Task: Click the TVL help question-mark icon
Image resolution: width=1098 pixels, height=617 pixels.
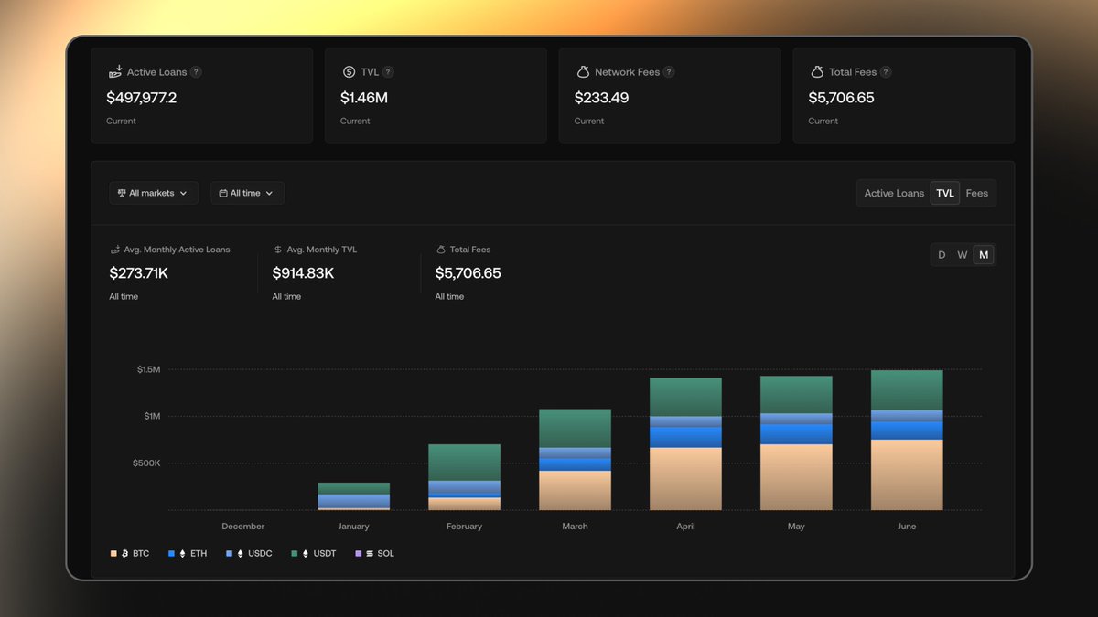Action: coord(388,72)
